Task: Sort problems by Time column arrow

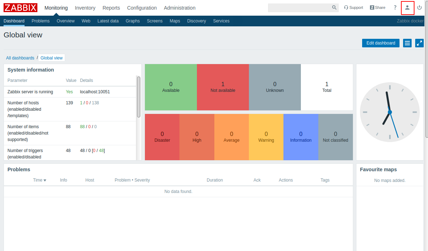Action: click(45, 181)
